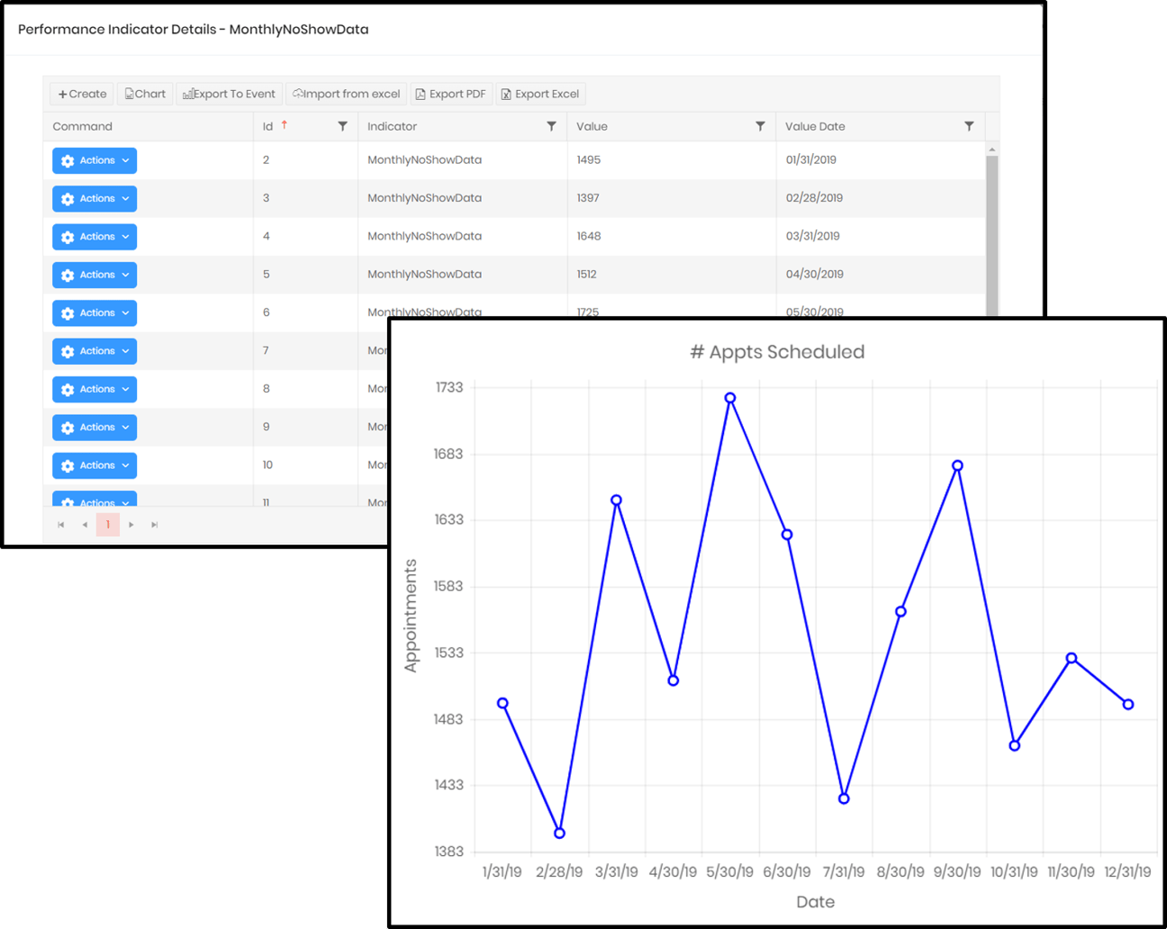
Task: Click the Chart icon in the toolbar
Action: tap(129, 94)
